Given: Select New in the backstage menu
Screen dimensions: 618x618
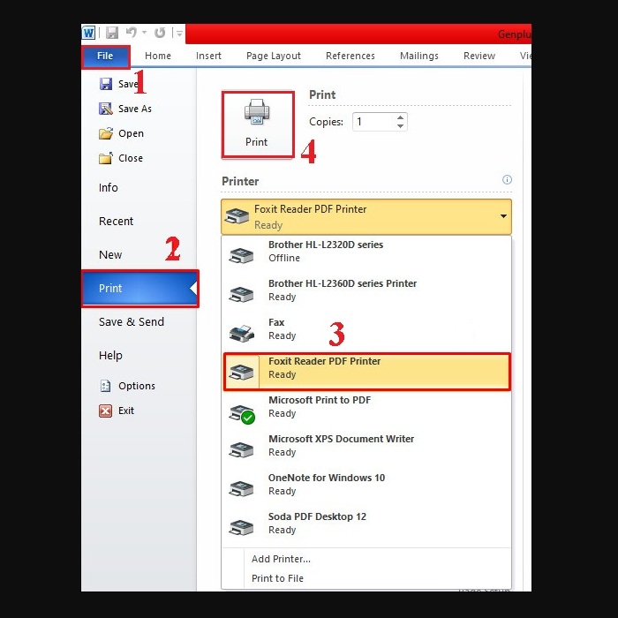Looking at the screenshot, I should click(x=110, y=254).
